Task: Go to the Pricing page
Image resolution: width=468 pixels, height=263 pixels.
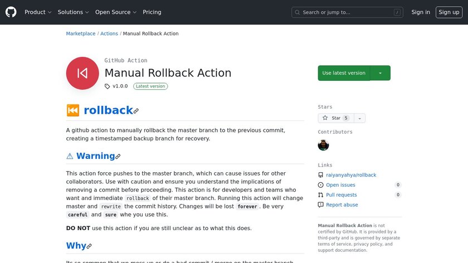Action: 152,12
